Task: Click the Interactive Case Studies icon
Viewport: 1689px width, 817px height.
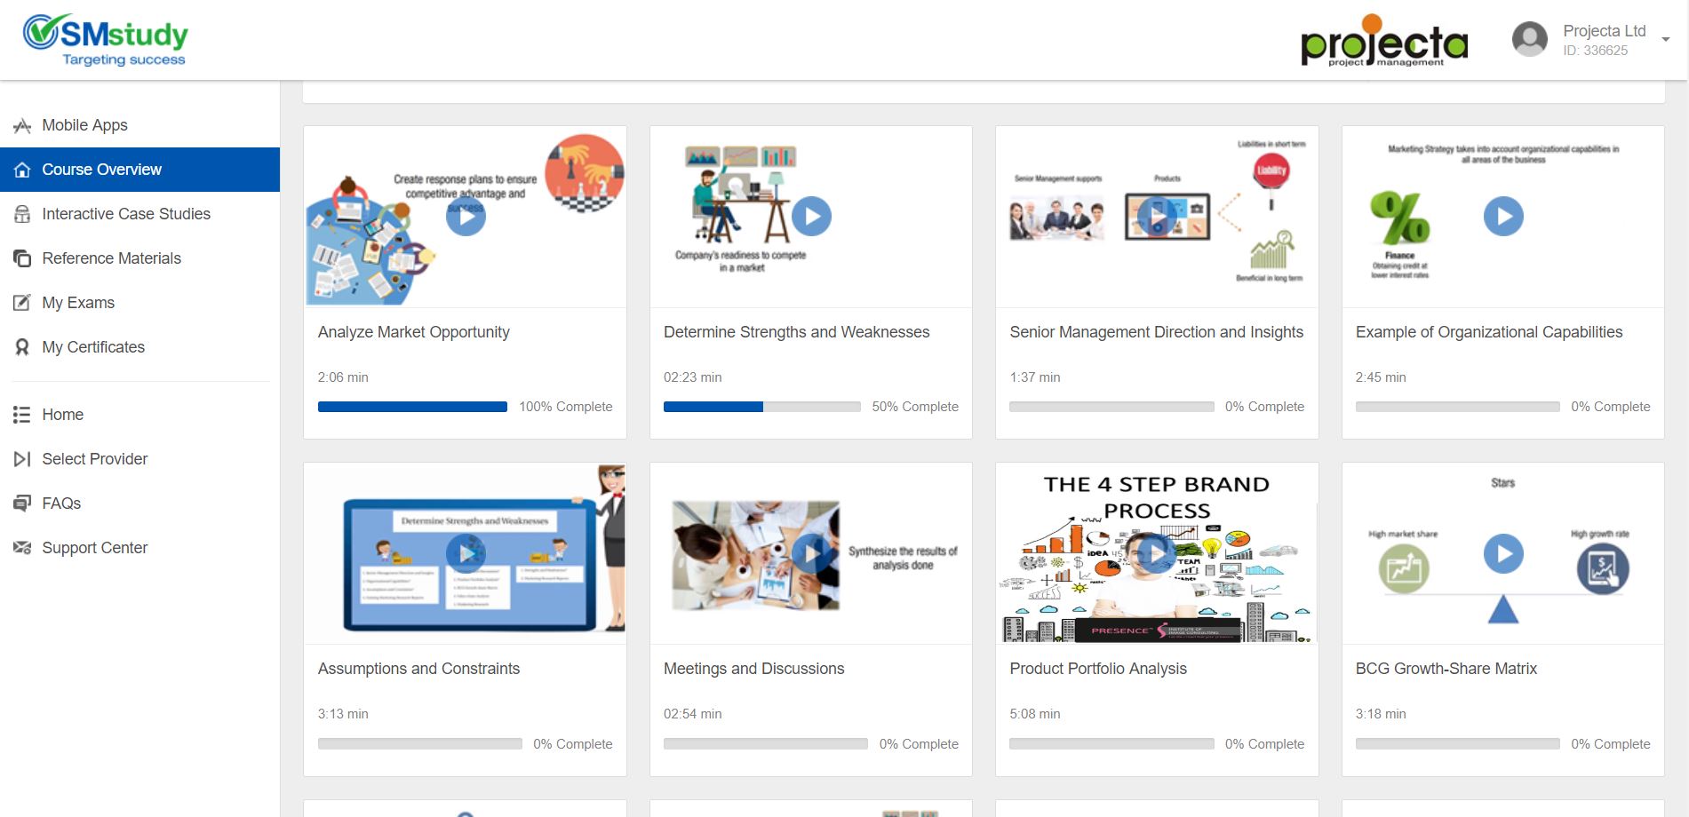Action: (x=22, y=214)
